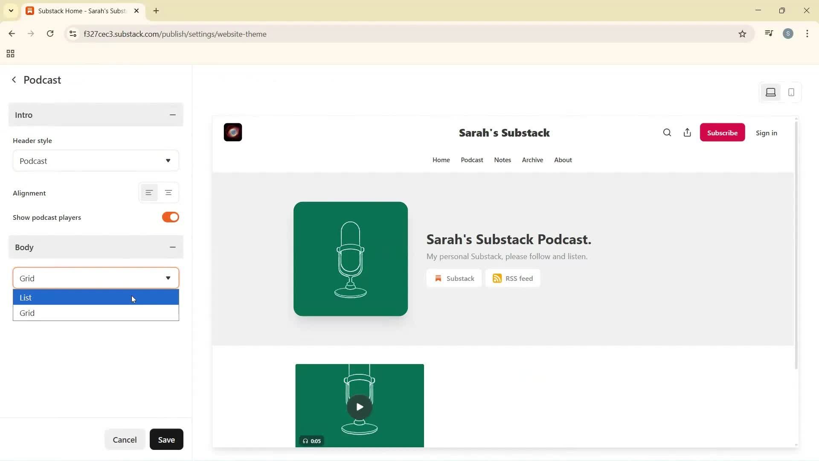Screen dimensions: 819x461
Task: Bookmark this page with star icon
Action: [x=742, y=34]
